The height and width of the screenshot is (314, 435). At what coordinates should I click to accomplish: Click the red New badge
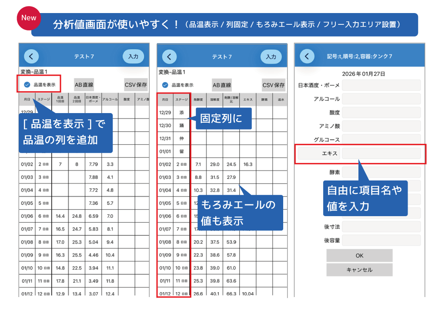pos(29,18)
